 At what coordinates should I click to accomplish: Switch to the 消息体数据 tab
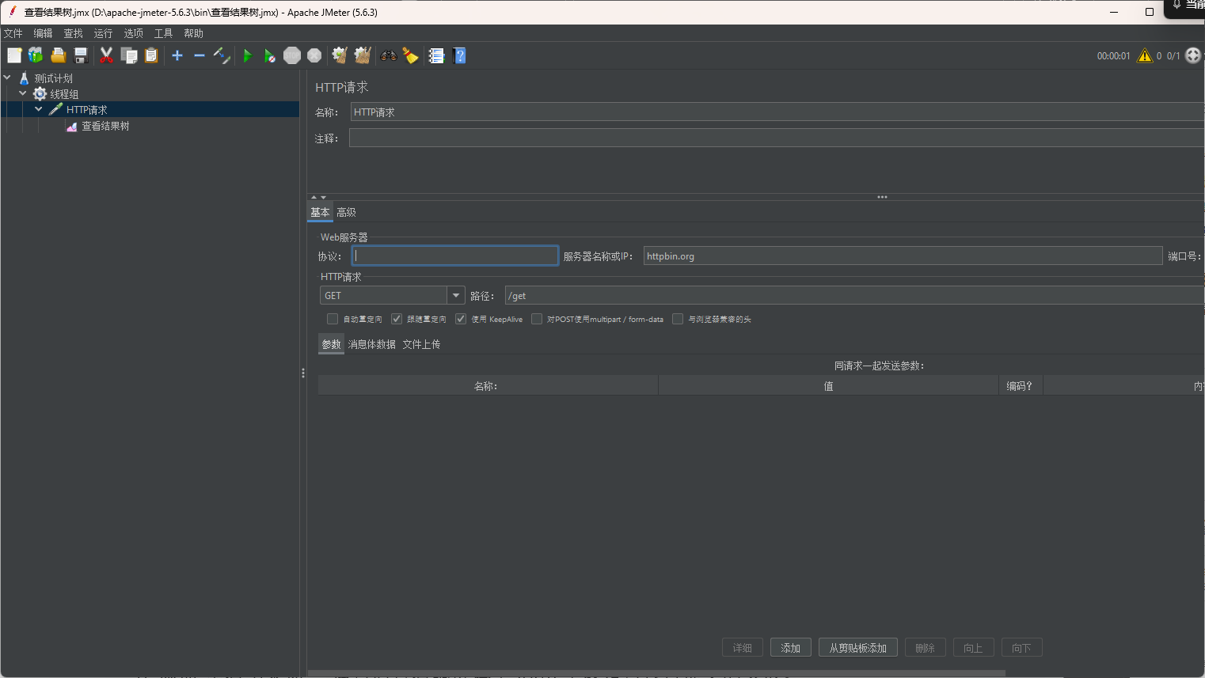[372, 344]
